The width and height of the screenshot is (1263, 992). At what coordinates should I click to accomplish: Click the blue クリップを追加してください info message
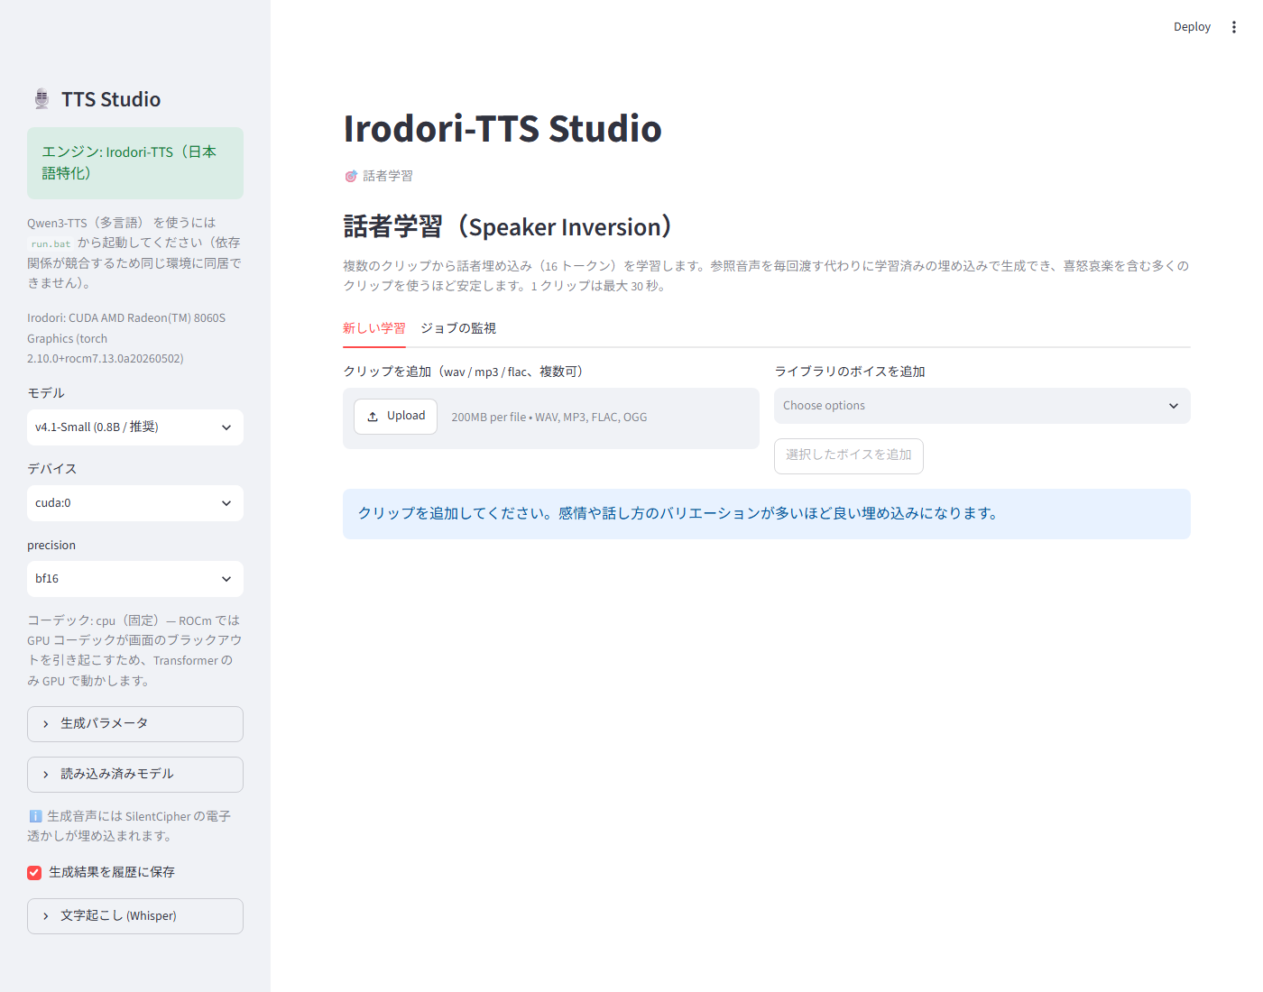point(767,514)
